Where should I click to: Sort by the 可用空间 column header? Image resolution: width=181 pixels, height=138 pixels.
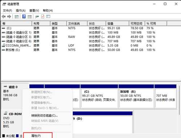[x=137, y=24]
